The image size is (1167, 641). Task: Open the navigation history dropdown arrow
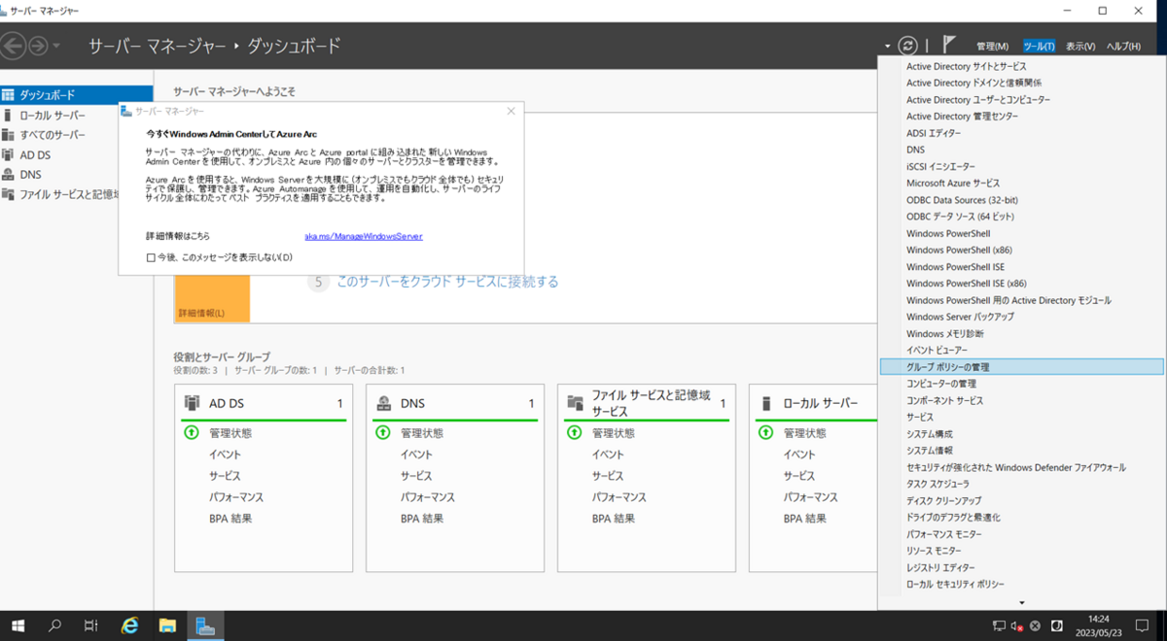coord(56,47)
